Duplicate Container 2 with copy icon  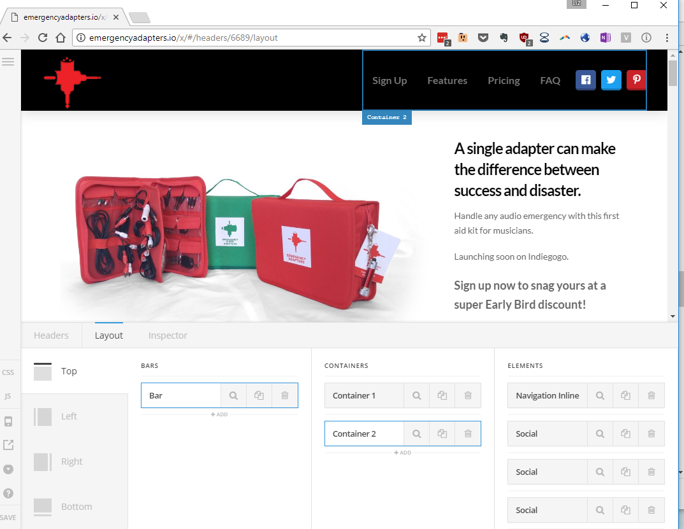pyautogui.click(x=442, y=434)
